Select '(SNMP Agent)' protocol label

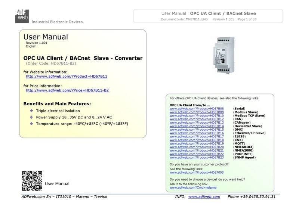pos(244,157)
